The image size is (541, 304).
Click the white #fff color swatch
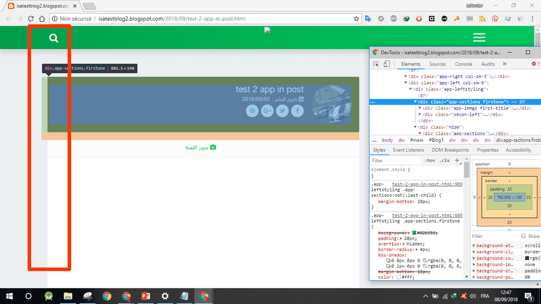point(399,277)
